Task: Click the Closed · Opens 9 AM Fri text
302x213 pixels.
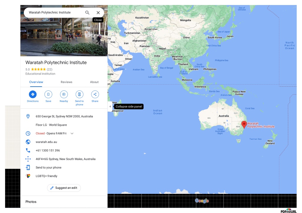Action: click(x=51, y=133)
